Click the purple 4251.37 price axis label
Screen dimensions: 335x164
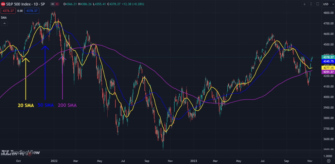(x=328, y=72)
